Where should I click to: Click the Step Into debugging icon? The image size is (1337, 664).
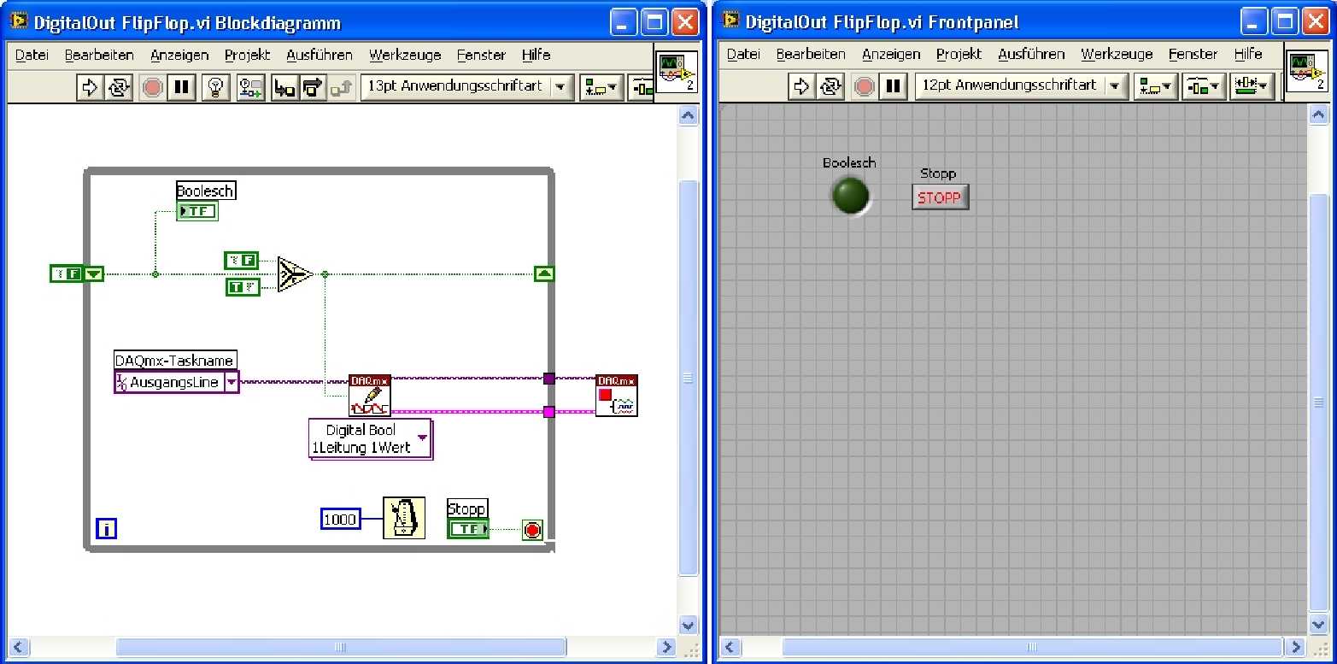coord(284,87)
